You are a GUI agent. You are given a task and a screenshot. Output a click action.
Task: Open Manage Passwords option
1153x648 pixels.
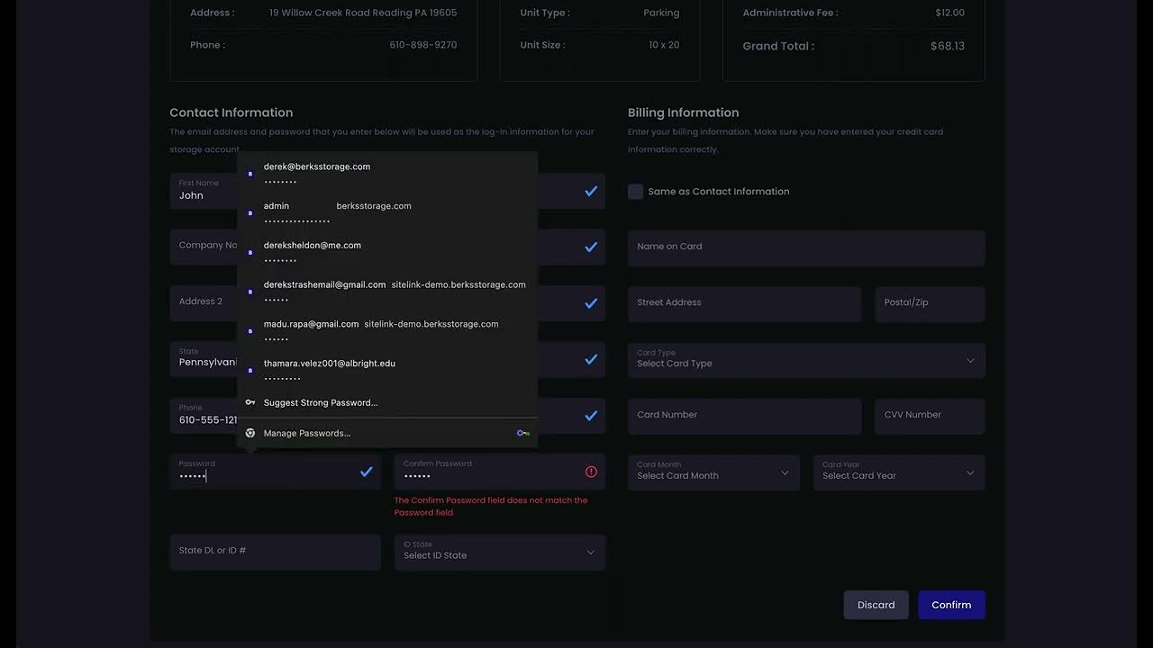click(x=387, y=433)
